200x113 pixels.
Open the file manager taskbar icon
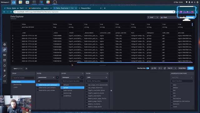pos(20,2)
